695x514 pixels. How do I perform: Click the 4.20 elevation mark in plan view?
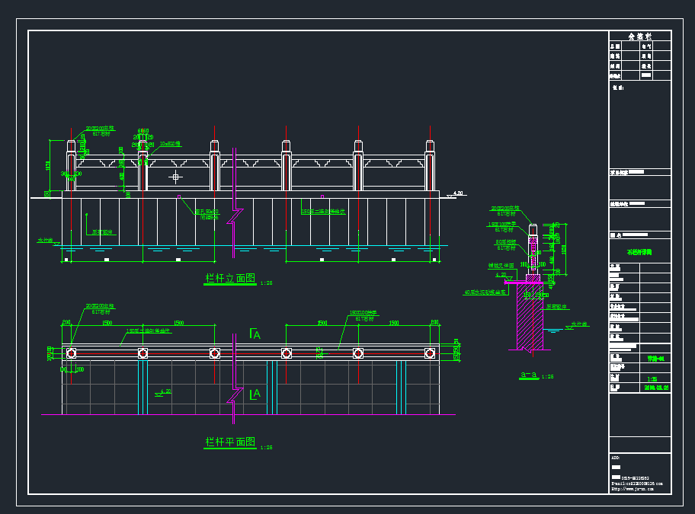163,393
